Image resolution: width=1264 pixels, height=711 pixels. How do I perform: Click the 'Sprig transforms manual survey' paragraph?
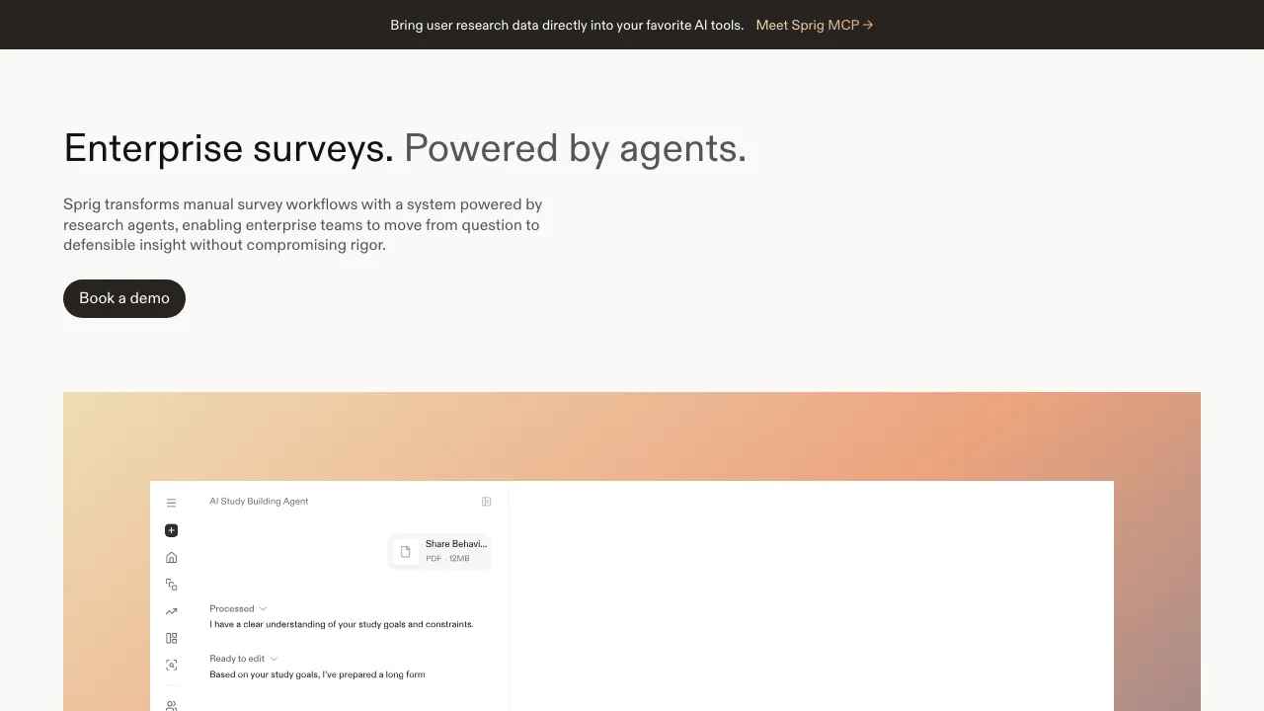(x=302, y=225)
